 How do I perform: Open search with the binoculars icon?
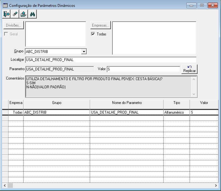32,14
